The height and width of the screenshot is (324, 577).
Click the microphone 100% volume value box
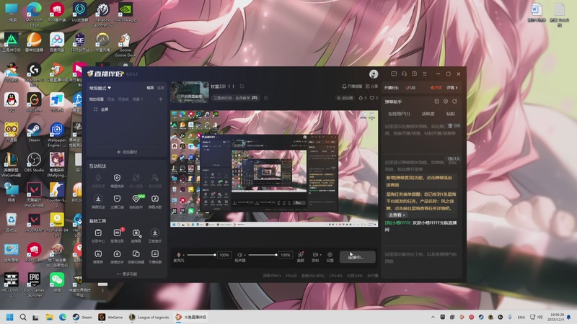coord(224,255)
